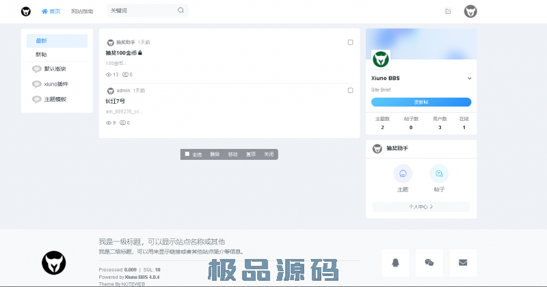Image resolution: width=547 pixels, height=287 pixels.
Task: Click the WeChat icon in footer
Action: [429, 262]
